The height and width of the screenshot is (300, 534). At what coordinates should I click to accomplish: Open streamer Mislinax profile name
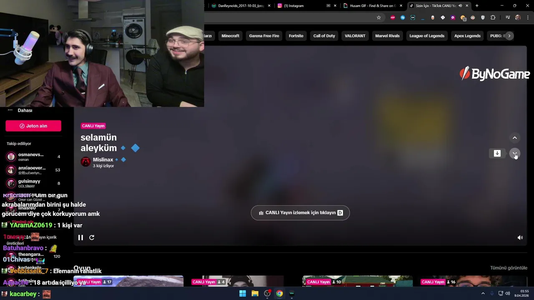[103, 160]
